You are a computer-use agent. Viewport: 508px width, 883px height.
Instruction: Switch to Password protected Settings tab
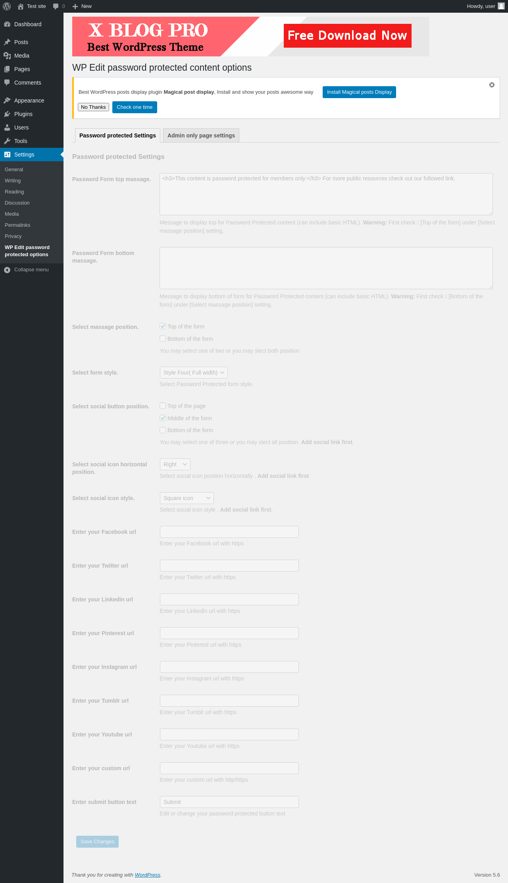coord(117,135)
